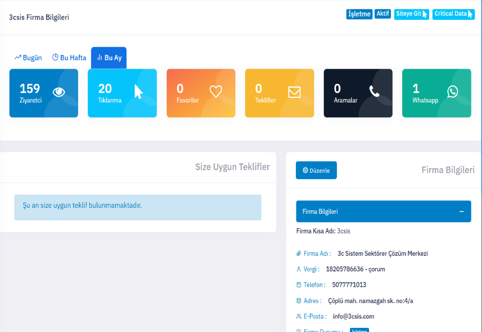Image resolution: width=482 pixels, height=332 pixels.
Task: Toggle the blue Firma Bilgileri panel header
Action: pyautogui.click(x=370, y=211)
